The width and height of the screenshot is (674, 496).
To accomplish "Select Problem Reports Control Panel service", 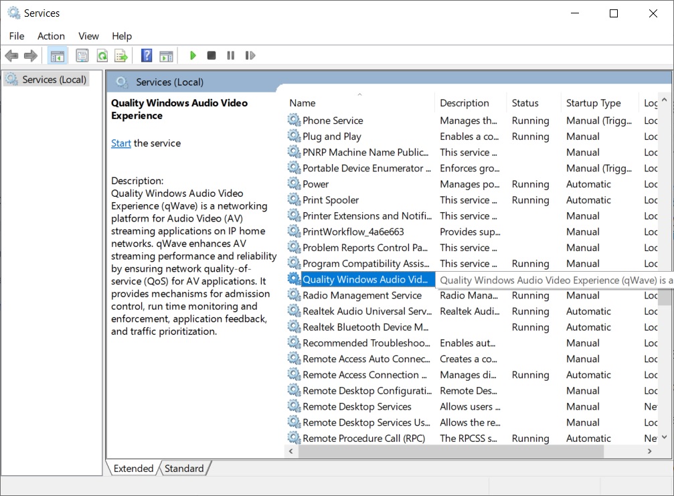I will coord(471,248).
